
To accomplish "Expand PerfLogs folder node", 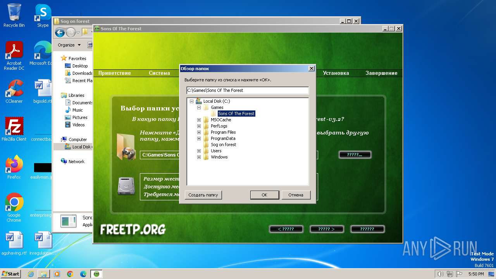I will (x=199, y=126).
